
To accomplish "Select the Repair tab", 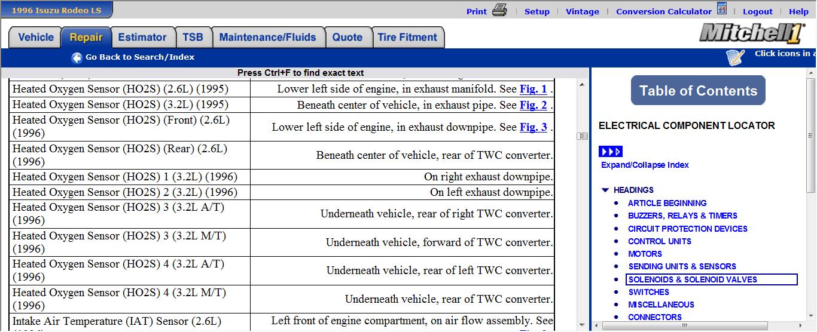I will pyautogui.click(x=86, y=37).
